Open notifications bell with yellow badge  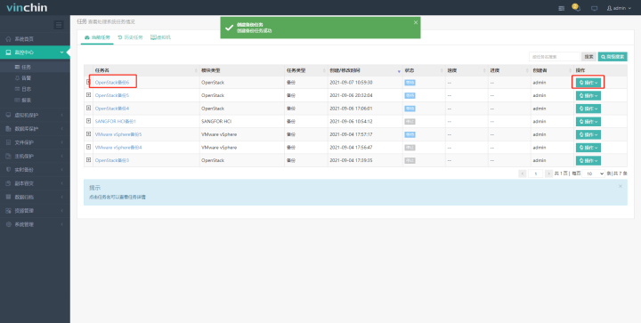(x=576, y=8)
